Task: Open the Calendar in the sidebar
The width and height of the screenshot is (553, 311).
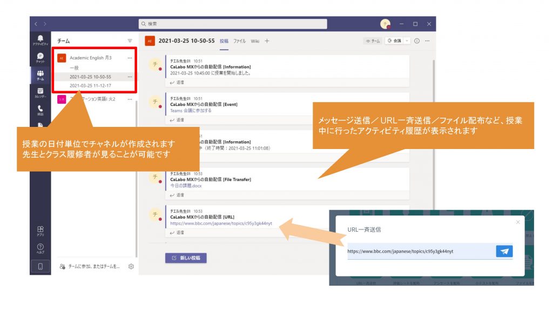Action: [x=40, y=93]
